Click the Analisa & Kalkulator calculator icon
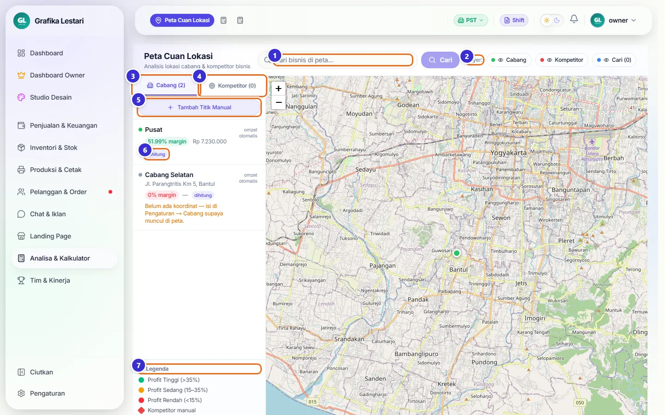Viewport: 665px width, 415px height. tap(21, 258)
